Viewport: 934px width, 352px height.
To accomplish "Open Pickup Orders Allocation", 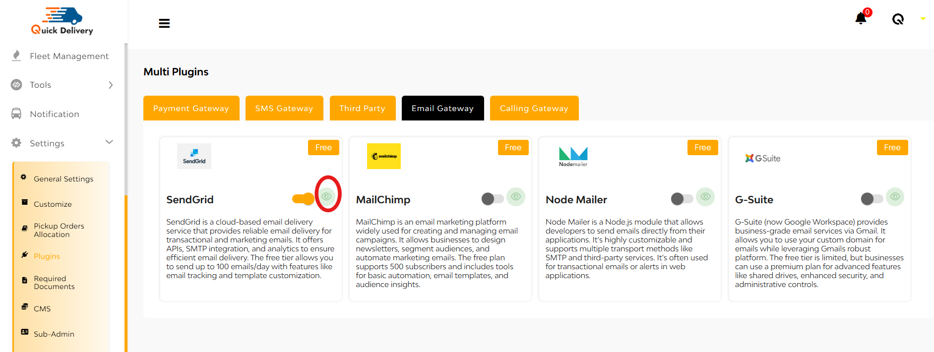I will [x=59, y=230].
